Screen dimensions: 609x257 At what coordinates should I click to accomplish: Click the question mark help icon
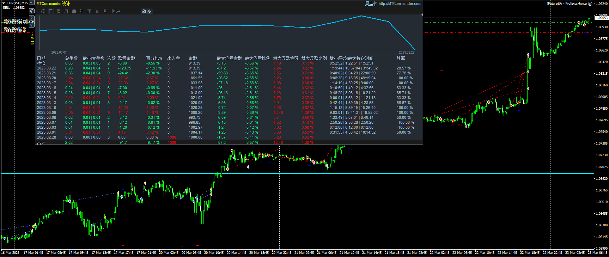[x=32, y=18]
